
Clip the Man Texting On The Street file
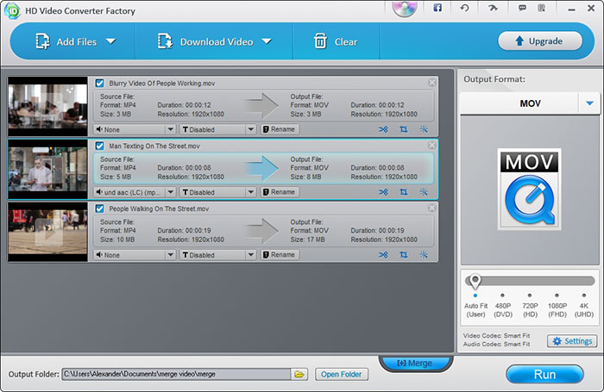(x=383, y=192)
